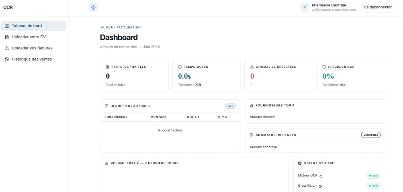Click the Tableau de bord grid icon
The width and height of the screenshot is (403, 192).
(7, 26)
